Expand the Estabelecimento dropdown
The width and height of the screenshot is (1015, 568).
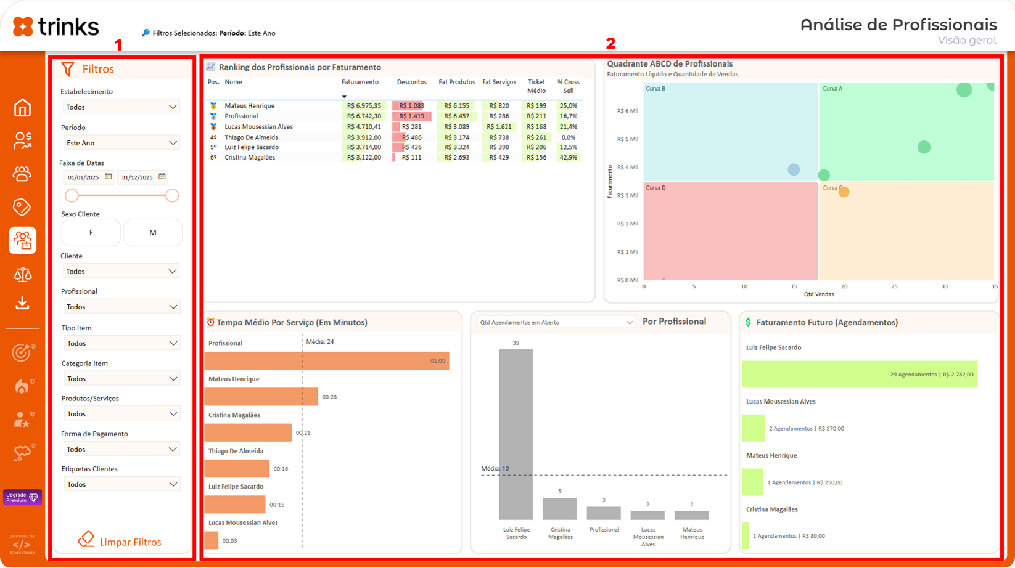coord(121,107)
